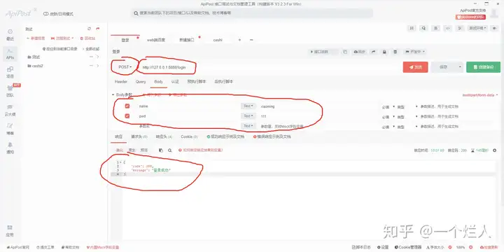Viewport: 504px width, 252px height.
Task: Copy the response using the copy icon
Action: 161,150
